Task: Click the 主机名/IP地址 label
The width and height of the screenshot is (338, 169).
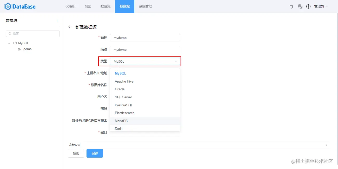Action: 97,73
